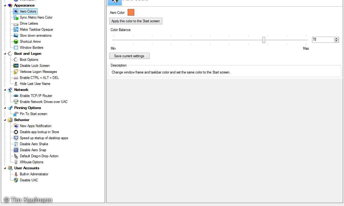The height and width of the screenshot is (206, 344).
Task: Click the green Shortcut Arrow icon
Action: (16, 41)
